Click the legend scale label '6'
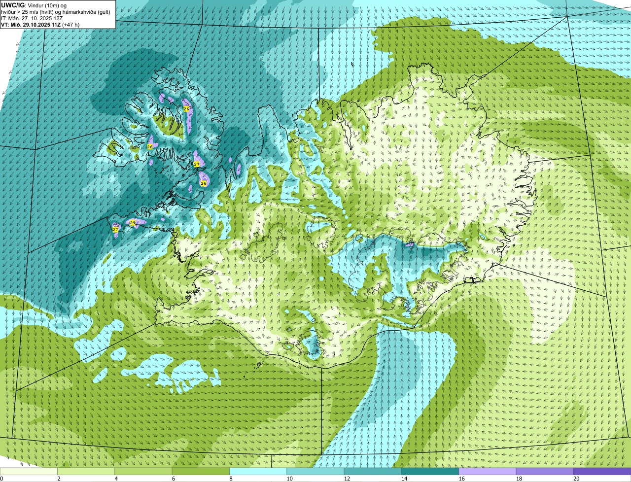The image size is (631, 482). [x=174, y=479]
